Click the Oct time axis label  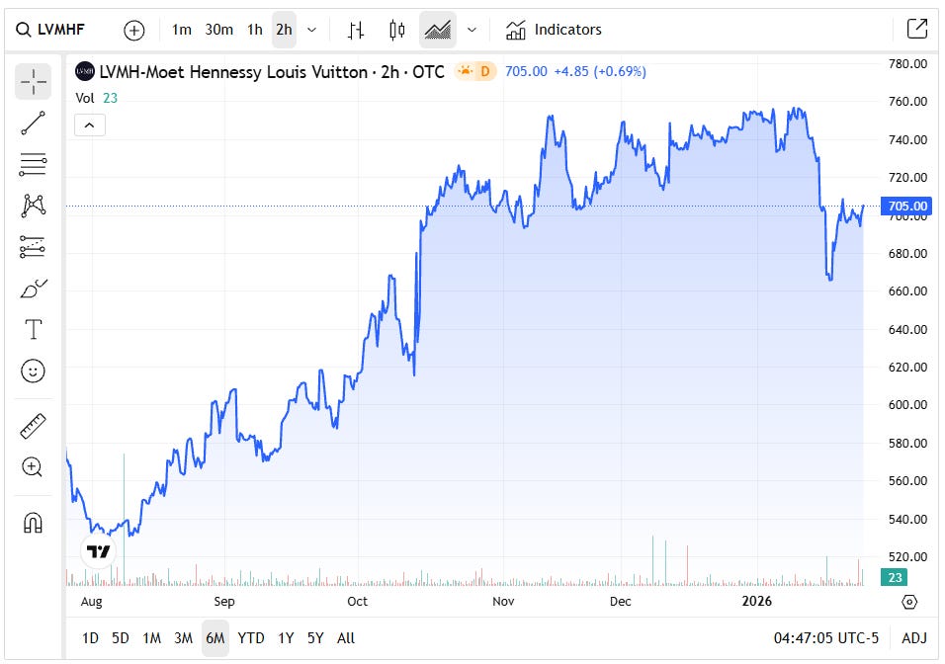tap(358, 602)
